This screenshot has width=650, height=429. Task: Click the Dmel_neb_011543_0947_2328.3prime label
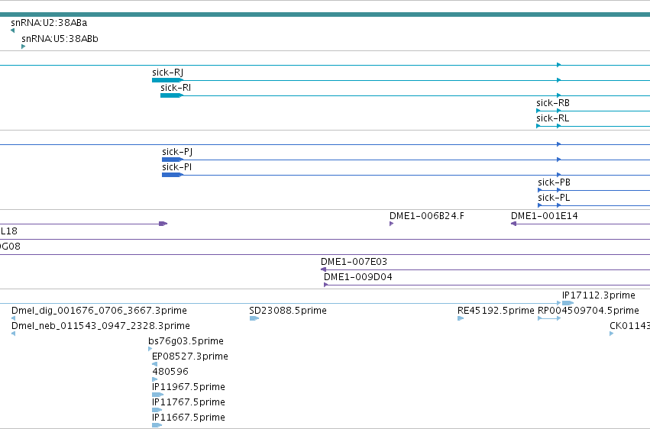[101, 326]
